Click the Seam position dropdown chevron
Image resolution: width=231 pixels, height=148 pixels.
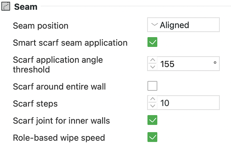click(155, 24)
